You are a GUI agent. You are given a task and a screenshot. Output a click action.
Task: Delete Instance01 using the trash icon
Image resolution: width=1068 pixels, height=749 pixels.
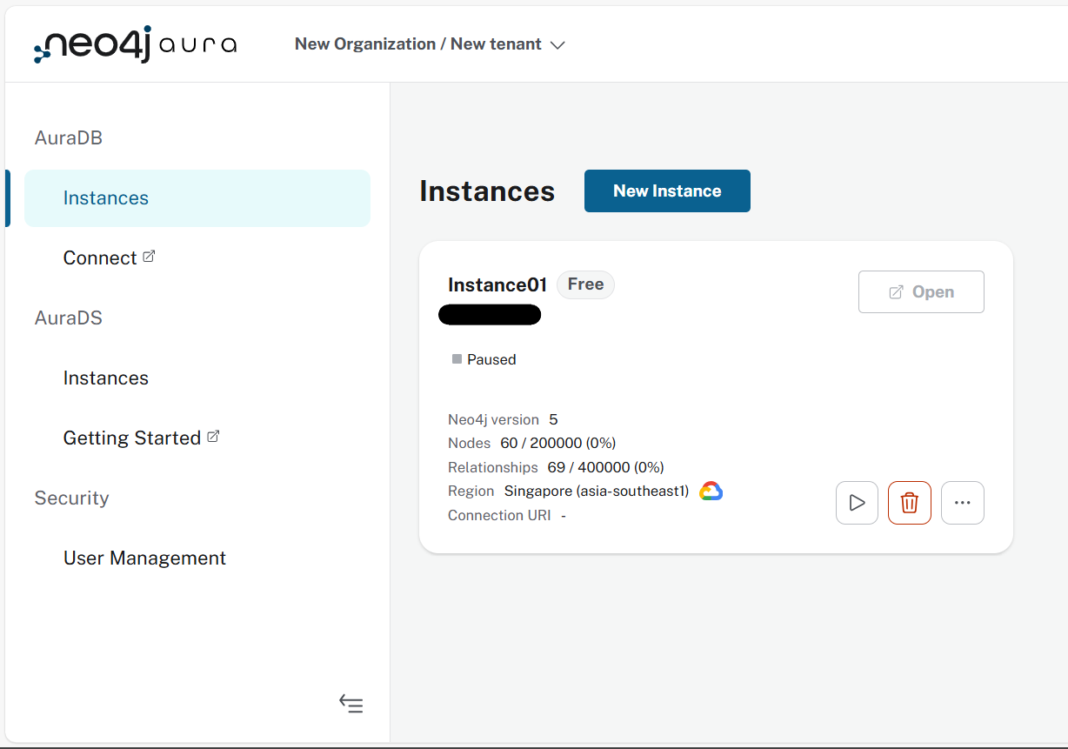click(x=909, y=503)
